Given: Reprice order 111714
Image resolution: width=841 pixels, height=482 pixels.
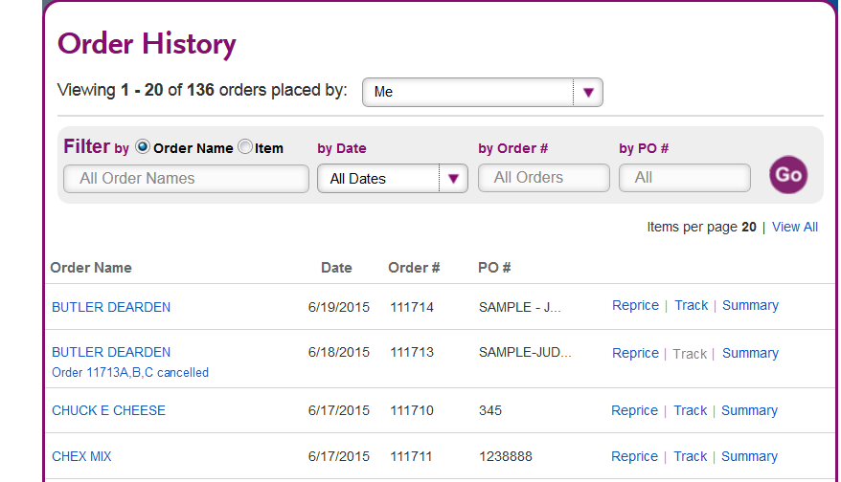Looking at the screenshot, I should [635, 305].
